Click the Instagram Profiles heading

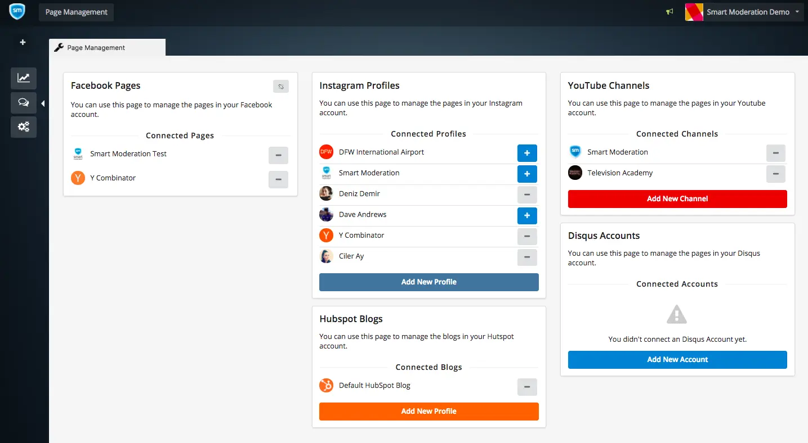(x=359, y=85)
